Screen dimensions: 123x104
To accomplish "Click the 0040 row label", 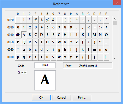I will [x=10, y=35].
